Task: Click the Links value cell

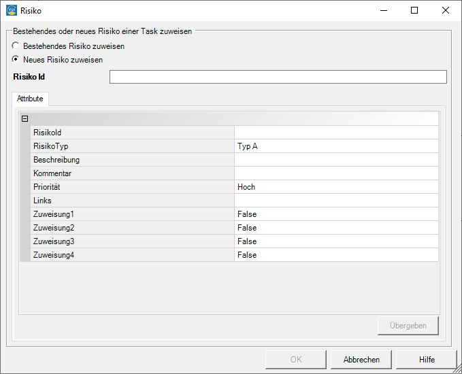Action: [x=336, y=201]
